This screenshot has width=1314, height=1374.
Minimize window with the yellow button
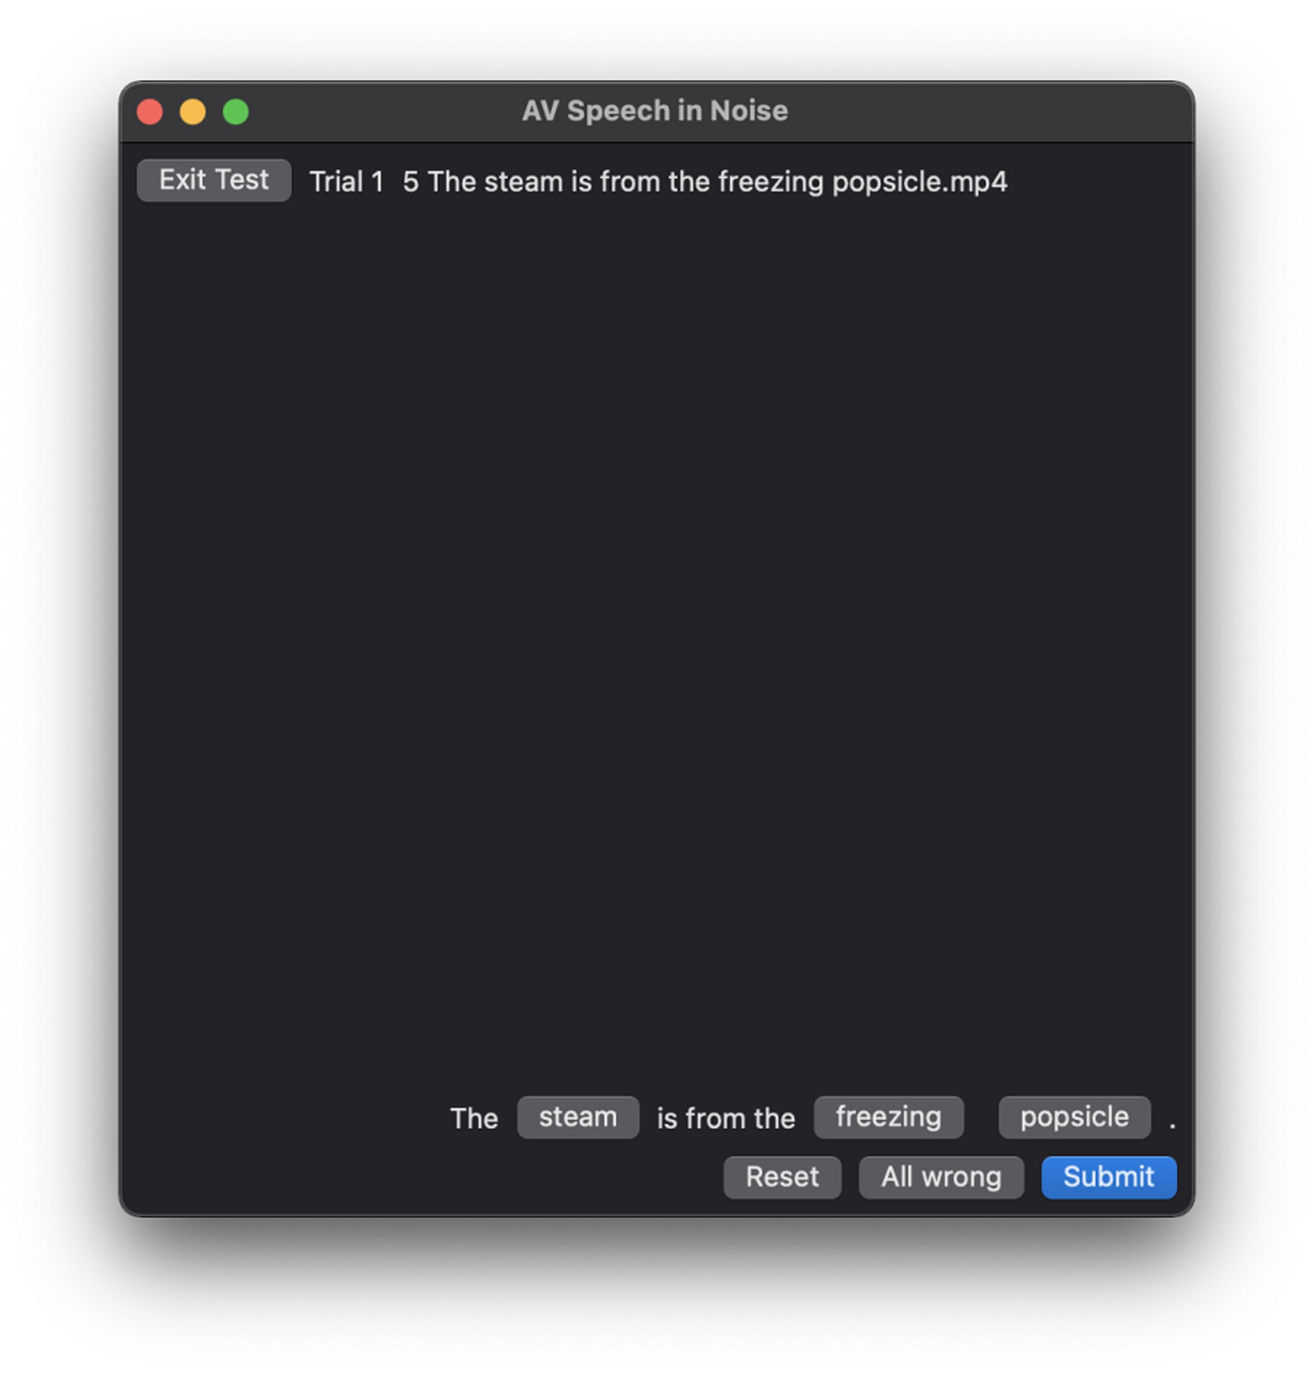click(192, 112)
